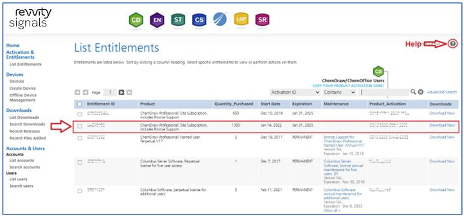Image resolution: width=464 pixels, height=217 pixels.
Task: Sort by Expiration column header
Action: pos(302,104)
